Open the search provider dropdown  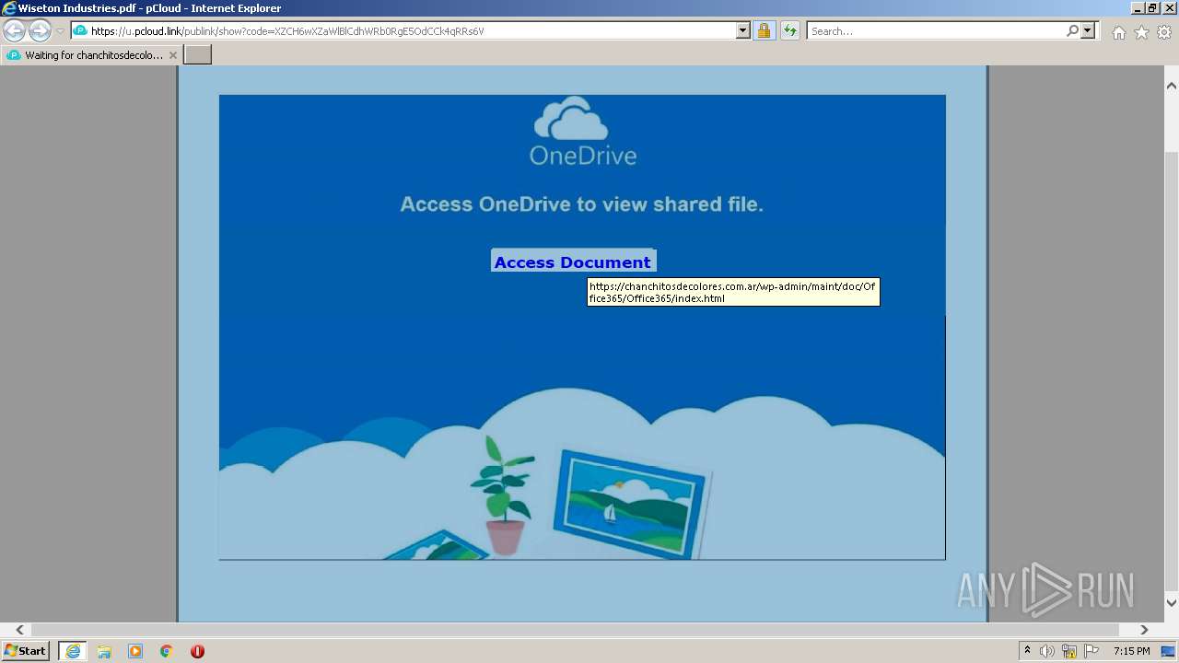pos(1089,31)
